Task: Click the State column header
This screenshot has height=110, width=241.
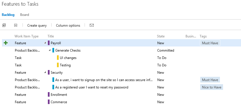Action: pyautogui.click(x=161, y=36)
